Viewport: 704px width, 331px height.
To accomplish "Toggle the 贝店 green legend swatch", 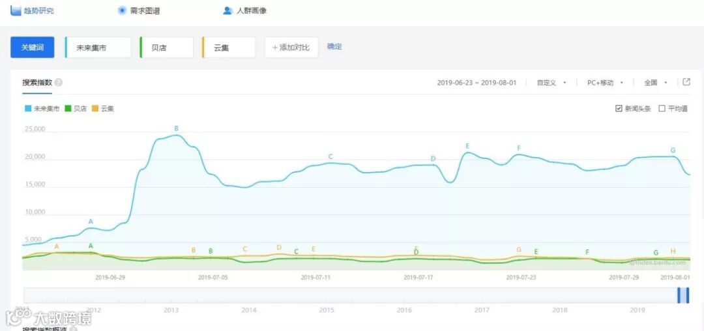I will (68, 109).
